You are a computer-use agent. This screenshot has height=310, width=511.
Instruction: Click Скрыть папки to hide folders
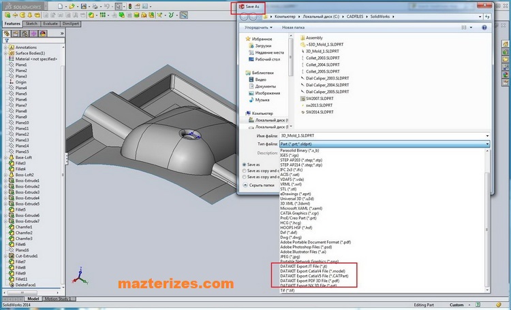[x=260, y=185]
